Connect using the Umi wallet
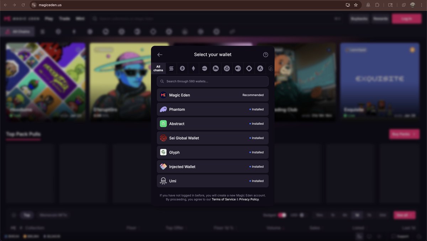Image resolution: width=427 pixels, height=241 pixels. pyautogui.click(x=213, y=181)
